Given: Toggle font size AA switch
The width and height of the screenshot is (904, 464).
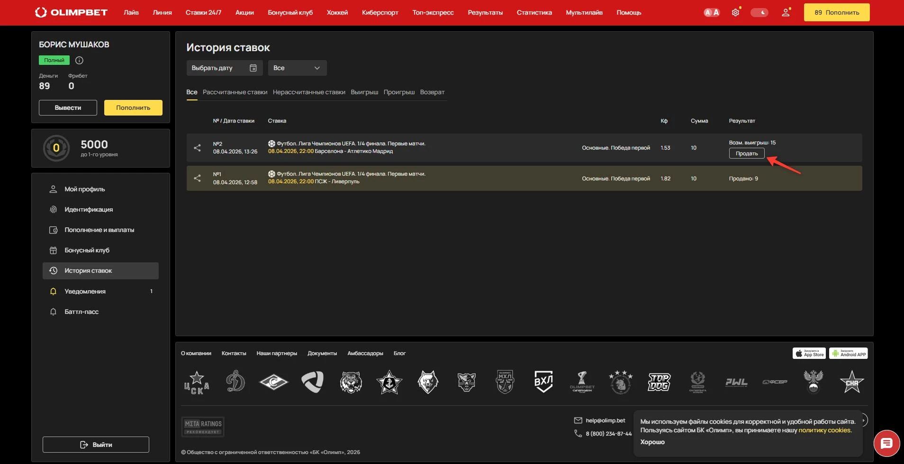Looking at the screenshot, I should [711, 13].
